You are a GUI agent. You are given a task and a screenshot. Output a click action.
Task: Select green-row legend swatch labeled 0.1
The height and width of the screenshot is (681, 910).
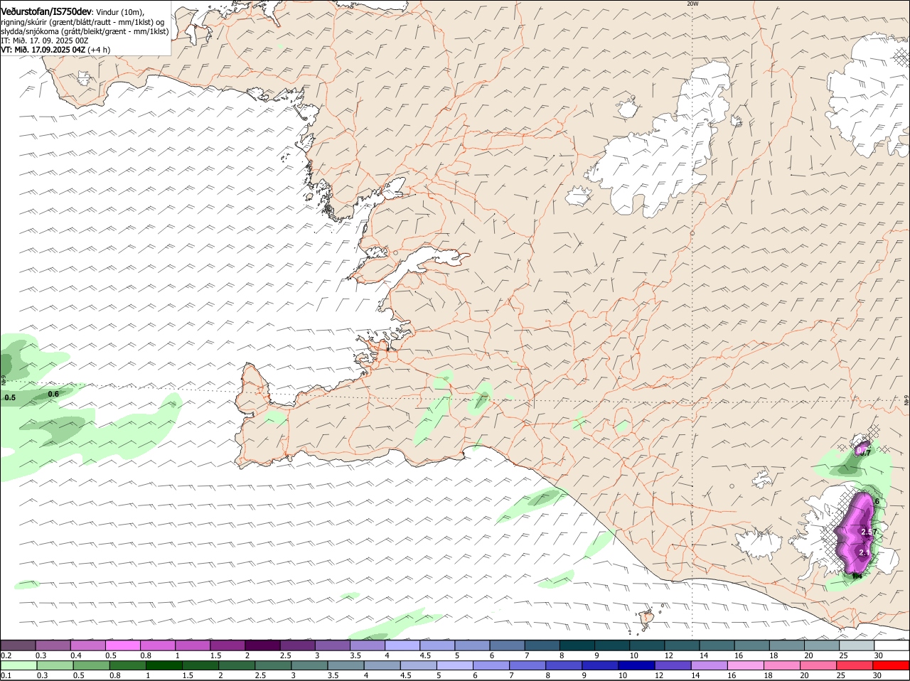pyautogui.click(x=18, y=665)
